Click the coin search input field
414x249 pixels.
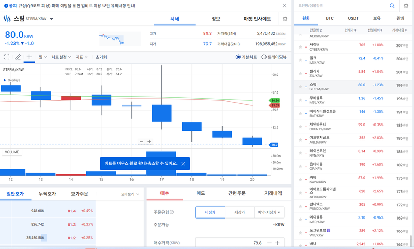(x=342, y=6)
